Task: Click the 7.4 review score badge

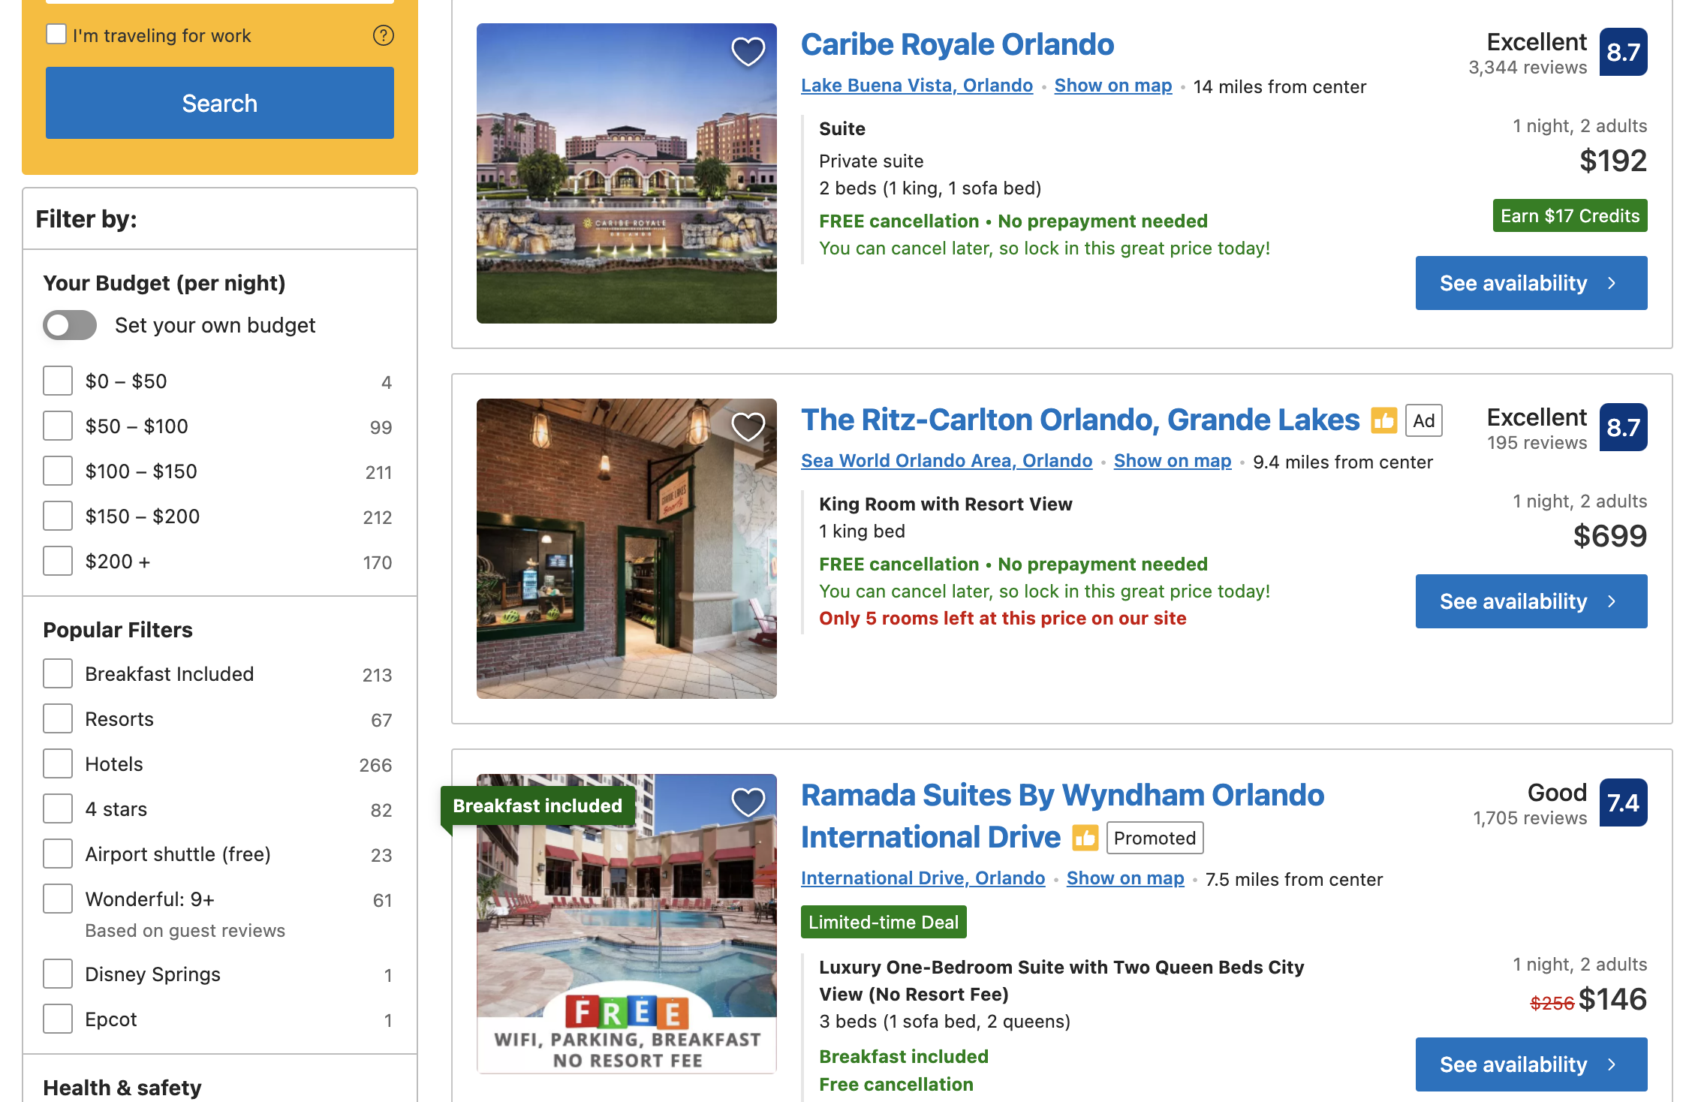Action: pos(1622,802)
